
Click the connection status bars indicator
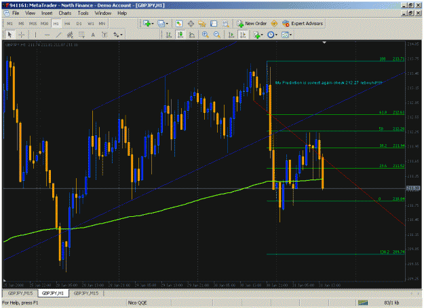(363, 303)
